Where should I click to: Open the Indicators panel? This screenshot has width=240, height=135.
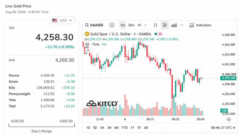click(x=200, y=25)
